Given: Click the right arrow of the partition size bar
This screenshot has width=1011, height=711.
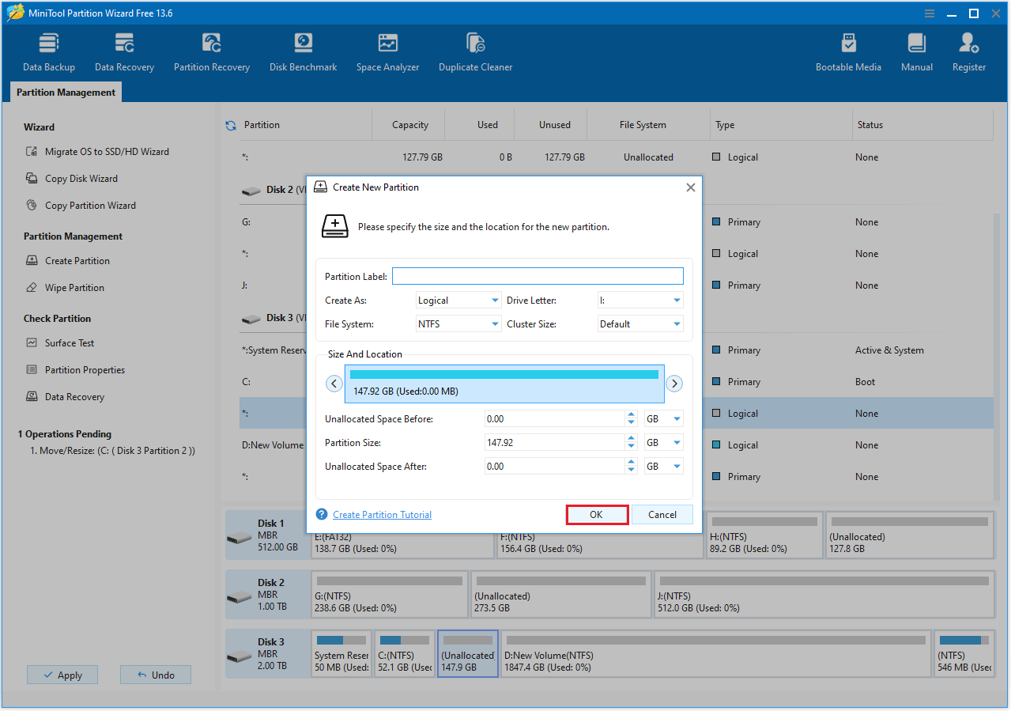Looking at the screenshot, I should (x=673, y=384).
